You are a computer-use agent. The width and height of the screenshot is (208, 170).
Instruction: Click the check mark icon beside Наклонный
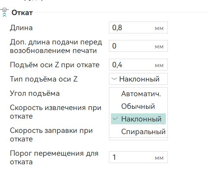coord(115,119)
